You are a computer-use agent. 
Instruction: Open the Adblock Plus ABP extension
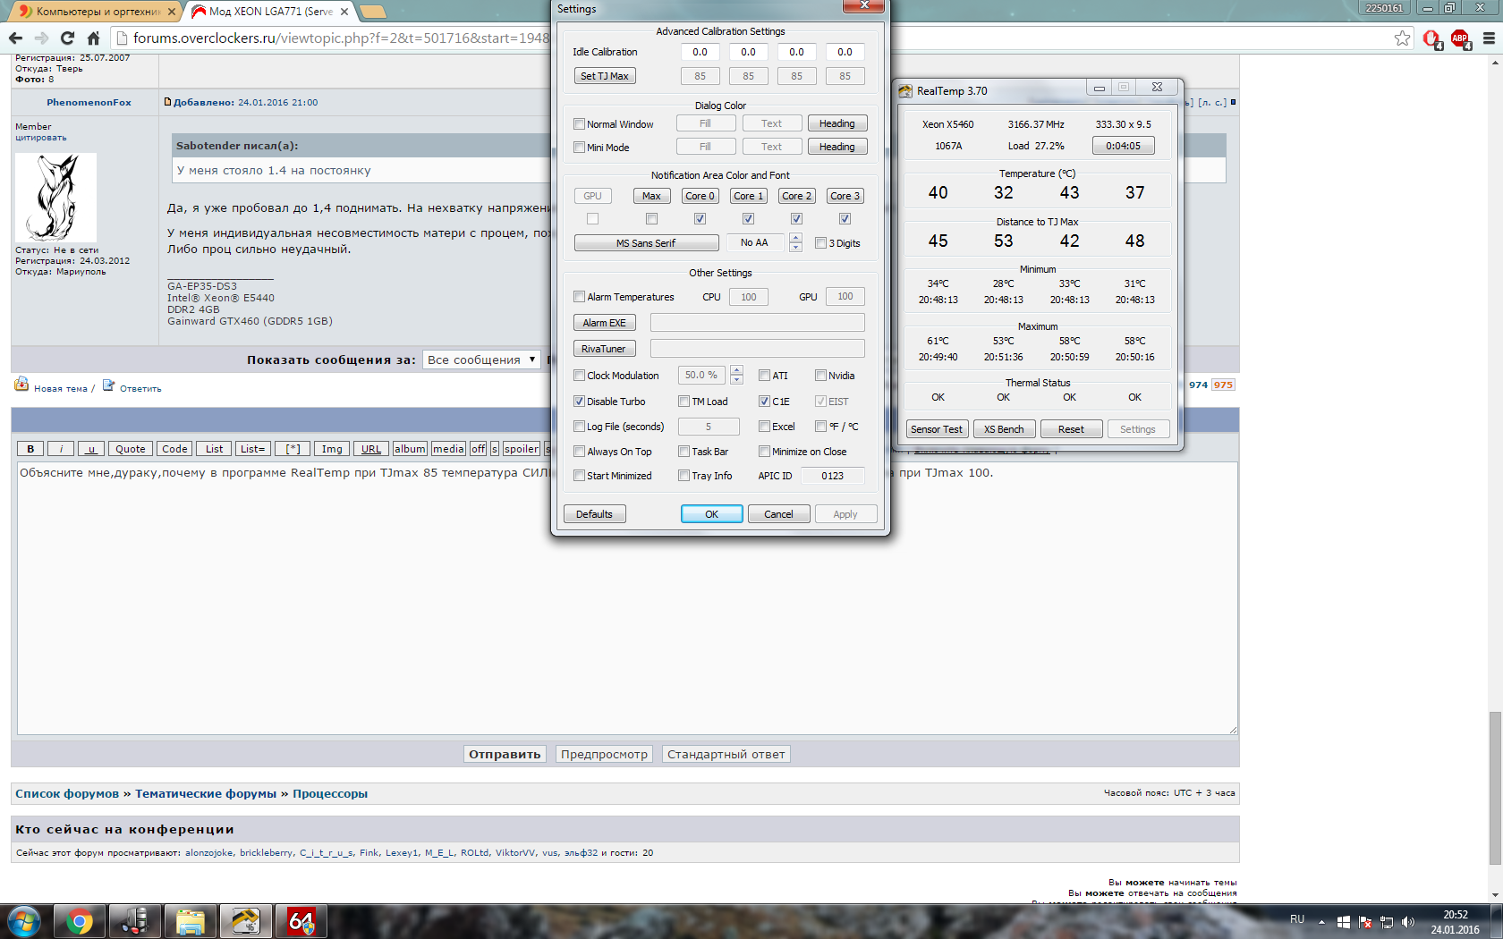point(1461,38)
